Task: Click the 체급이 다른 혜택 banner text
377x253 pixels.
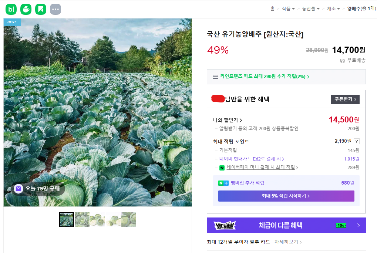Action: [280, 225]
